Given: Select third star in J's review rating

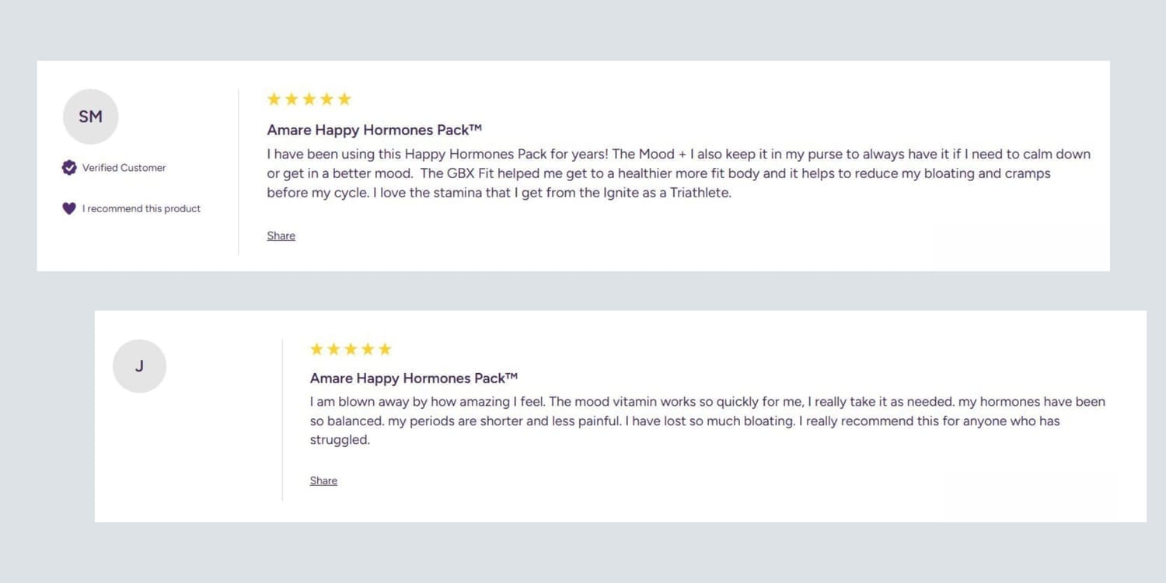Looking at the screenshot, I should point(351,349).
